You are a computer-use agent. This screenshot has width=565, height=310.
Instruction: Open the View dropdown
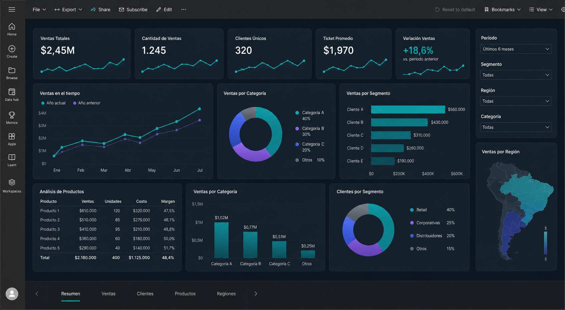[541, 9]
